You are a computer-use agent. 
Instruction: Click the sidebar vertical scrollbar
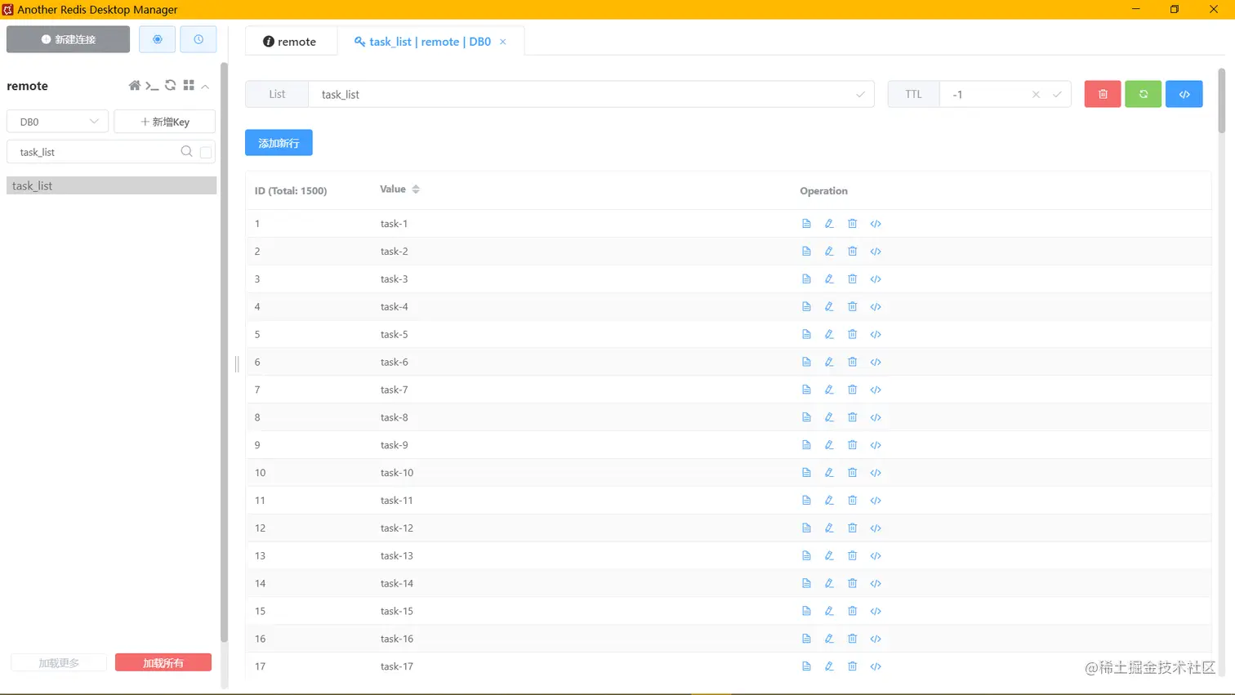pos(224,352)
